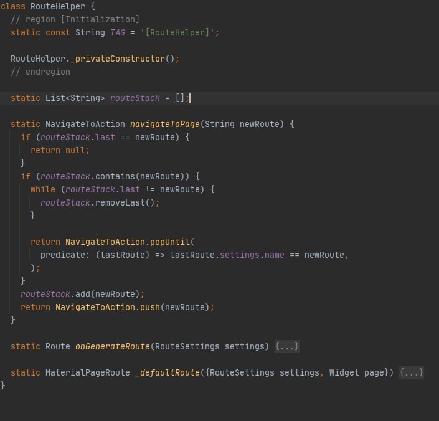Image resolution: width=439 pixels, height=421 pixels.
Task: Click the onGenerateRoute method name
Action: pos(113,346)
